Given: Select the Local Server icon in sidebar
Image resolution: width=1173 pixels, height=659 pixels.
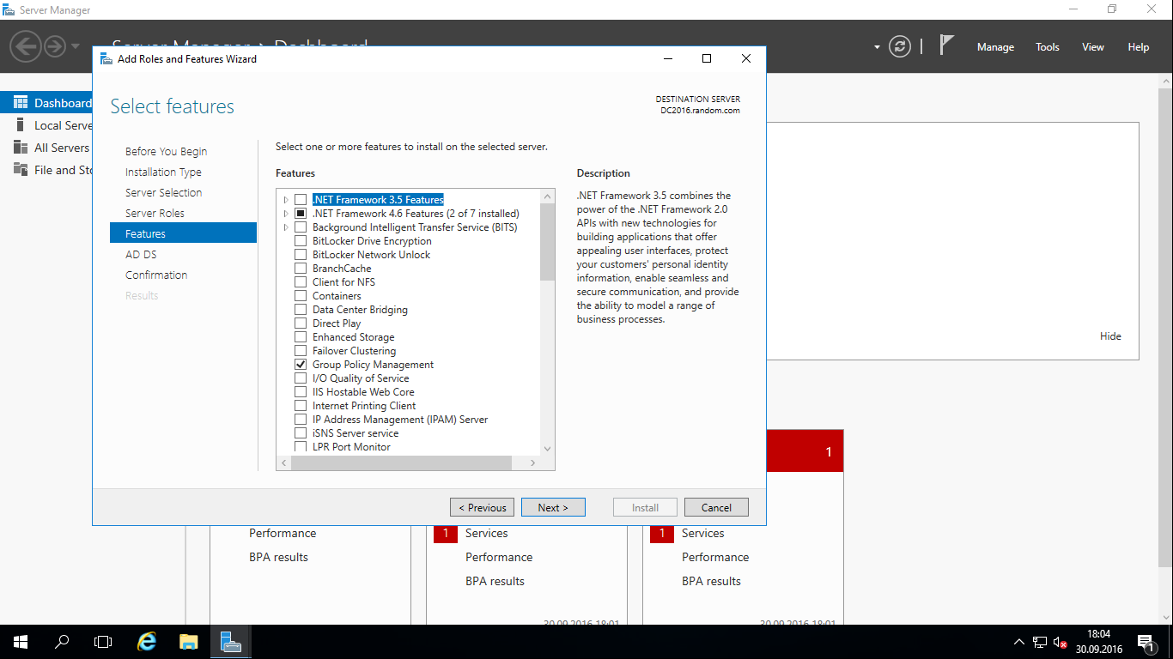Looking at the screenshot, I should coord(21,125).
